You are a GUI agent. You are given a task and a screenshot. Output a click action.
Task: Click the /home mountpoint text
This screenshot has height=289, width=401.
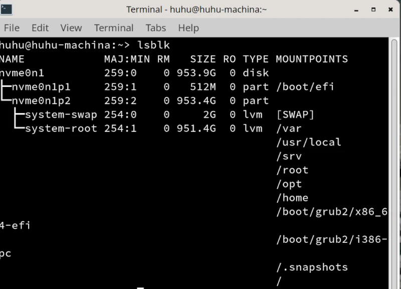(x=292, y=198)
